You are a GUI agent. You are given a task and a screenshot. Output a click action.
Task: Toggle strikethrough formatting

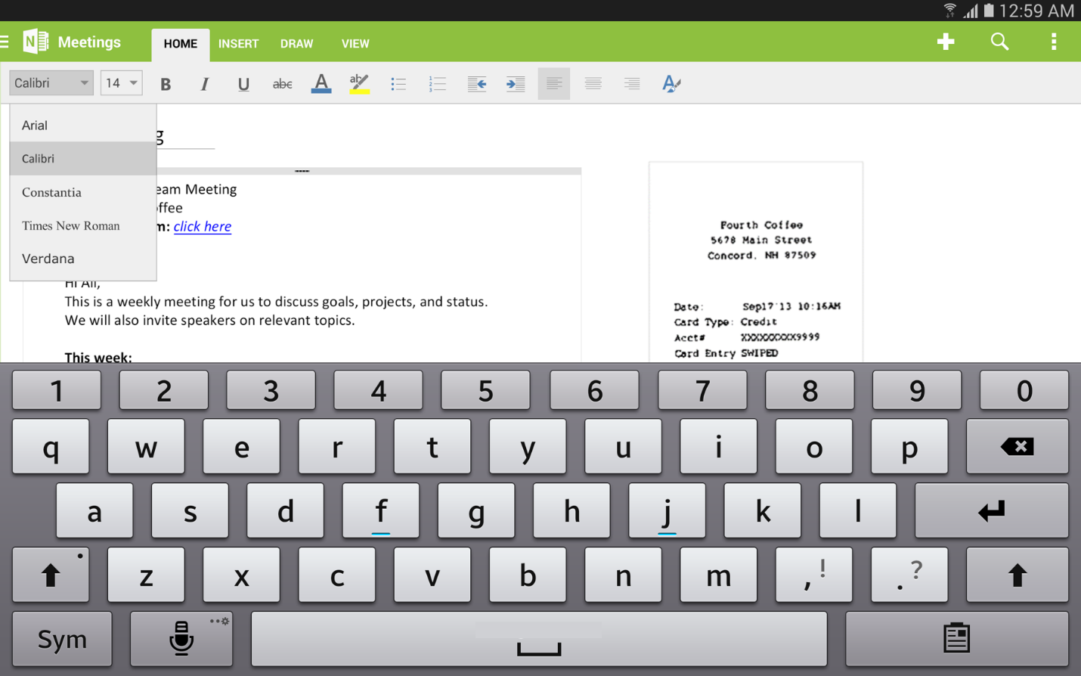coord(282,83)
